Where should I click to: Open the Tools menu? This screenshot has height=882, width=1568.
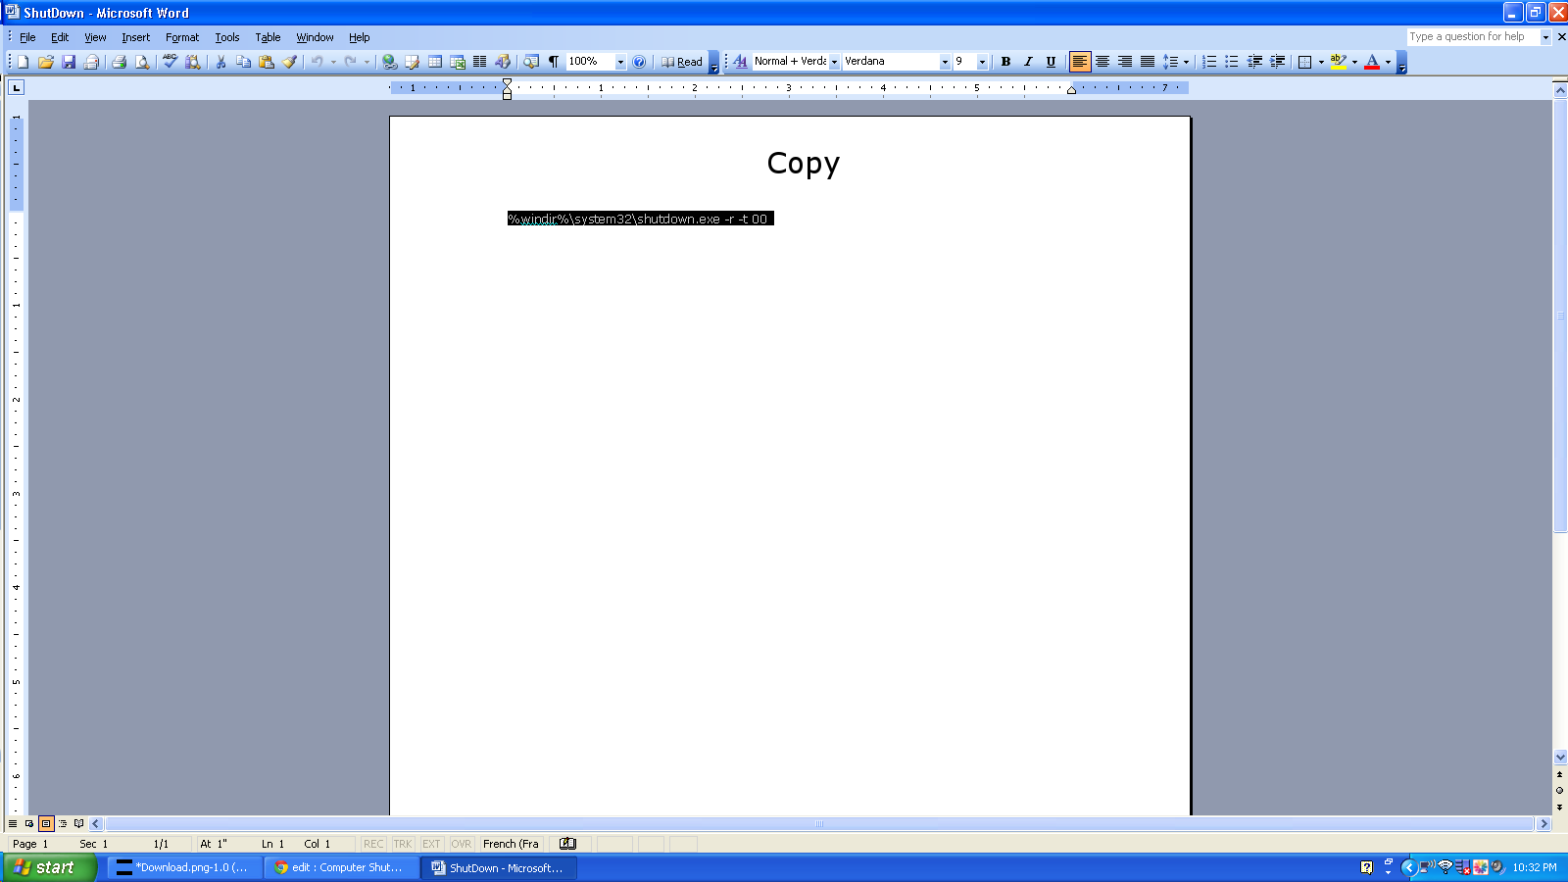point(227,37)
